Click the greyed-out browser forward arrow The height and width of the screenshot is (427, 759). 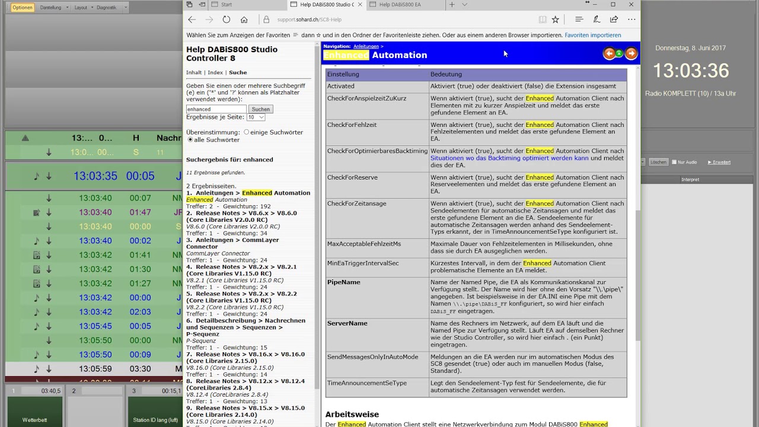[209, 20]
